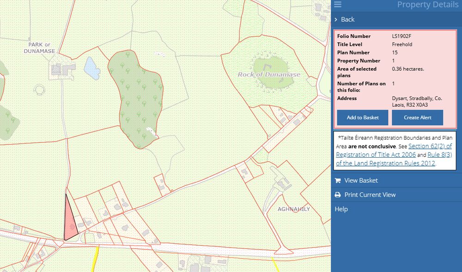Open Rule 8(3) Land Registration Rules link
The image size is (462, 272).
[440, 155]
